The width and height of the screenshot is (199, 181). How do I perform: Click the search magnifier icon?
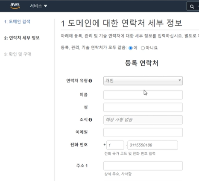pyautogui.click(x=192, y=6)
